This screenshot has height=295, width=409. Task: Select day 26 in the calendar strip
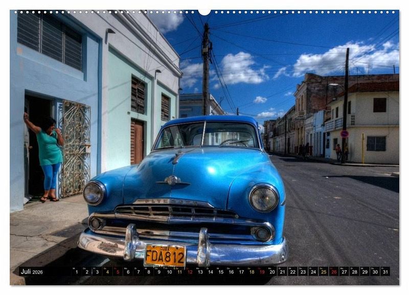(x=334, y=271)
